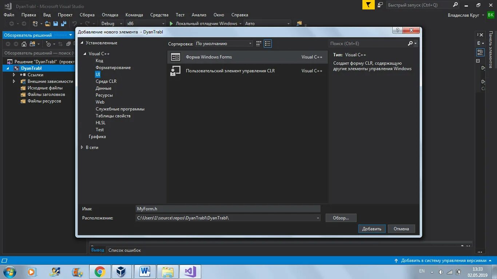This screenshot has width=497, height=279.
Task: Select the Исходные файлы folder
Action: coord(45,88)
